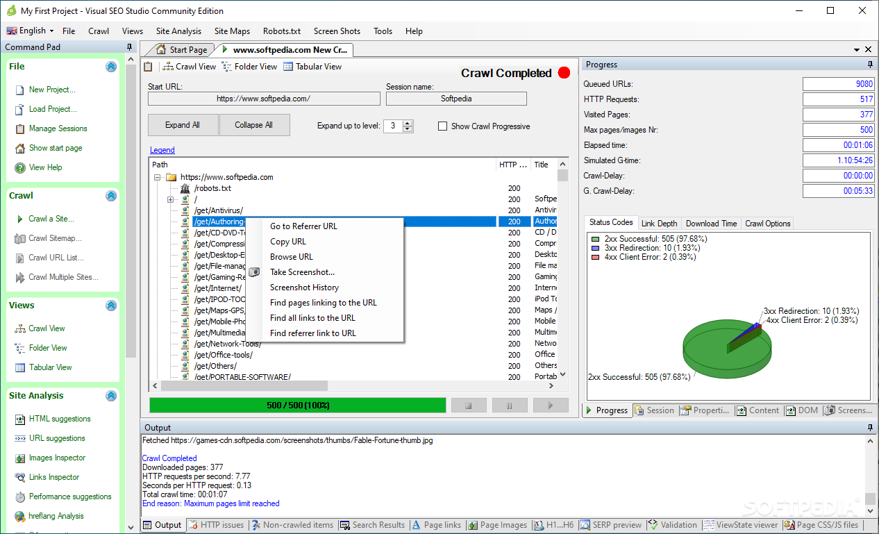Switch to Tabular View in toolbar

312,67
